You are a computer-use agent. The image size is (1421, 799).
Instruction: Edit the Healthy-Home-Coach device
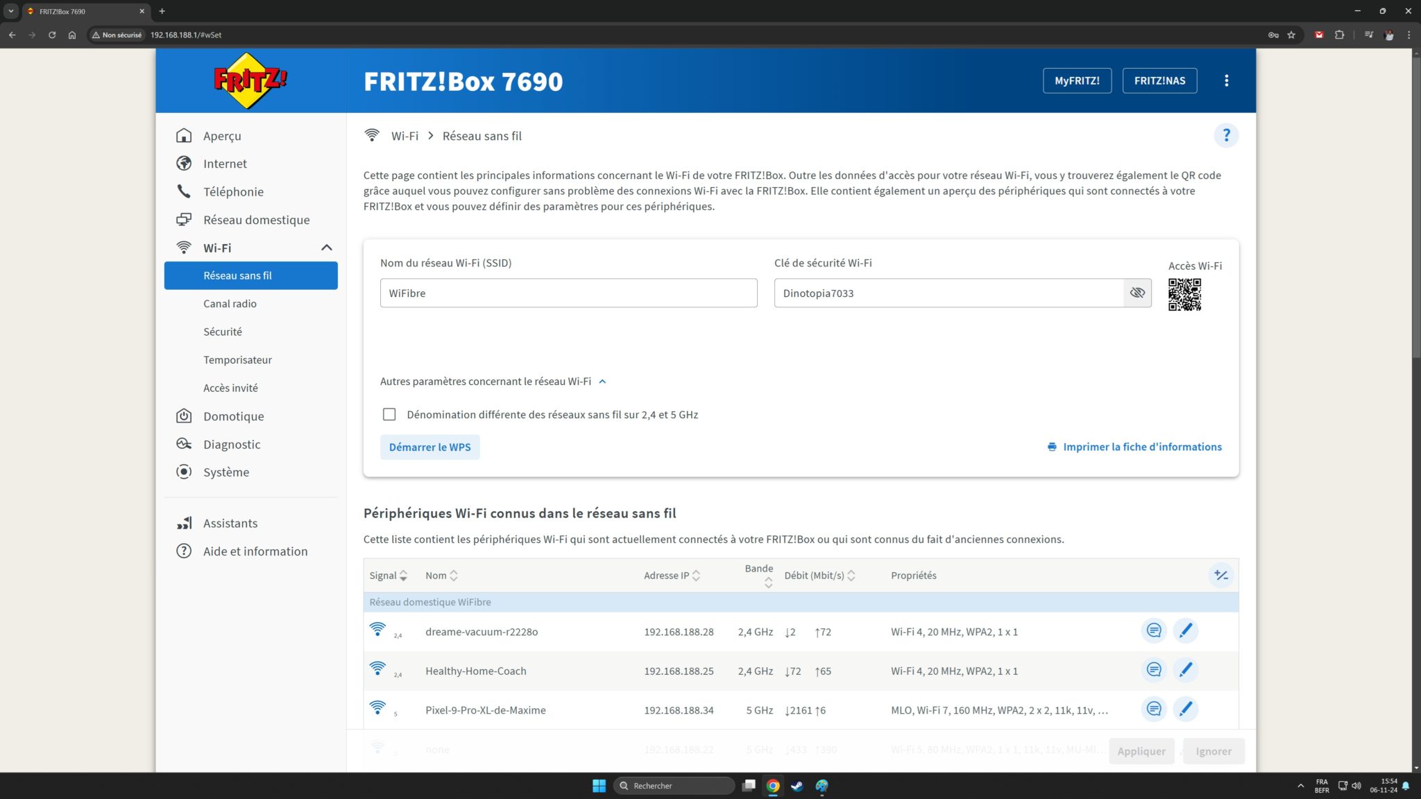pyautogui.click(x=1186, y=670)
